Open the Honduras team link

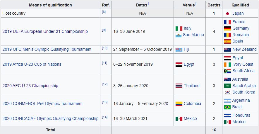point(241,115)
